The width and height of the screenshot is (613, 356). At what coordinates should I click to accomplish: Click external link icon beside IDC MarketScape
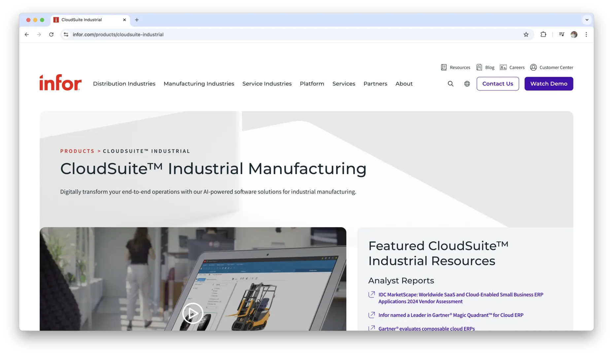[372, 294]
